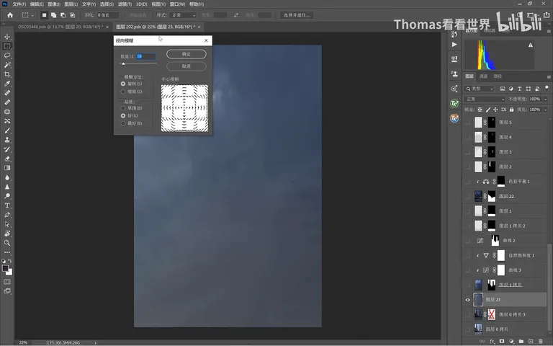Click the lock all padlock icon
553x346 pixels.
512,110
